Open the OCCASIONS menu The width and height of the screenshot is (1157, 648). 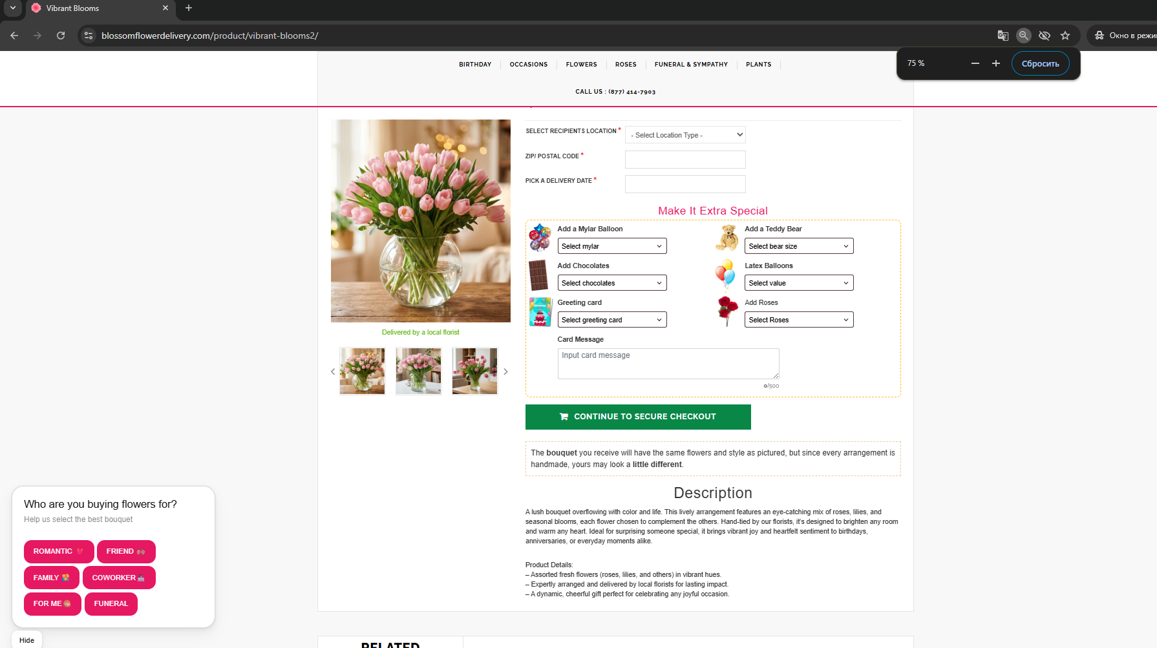tap(529, 65)
